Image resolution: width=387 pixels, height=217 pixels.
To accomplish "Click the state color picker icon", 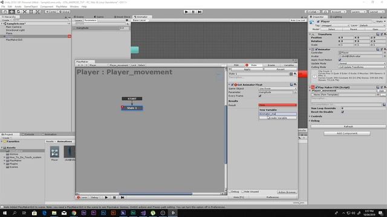I will (x=291, y=74).
